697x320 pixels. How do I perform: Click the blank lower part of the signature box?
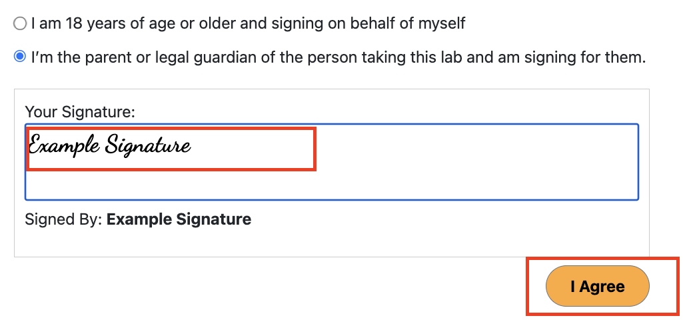[x=332, y=185]
